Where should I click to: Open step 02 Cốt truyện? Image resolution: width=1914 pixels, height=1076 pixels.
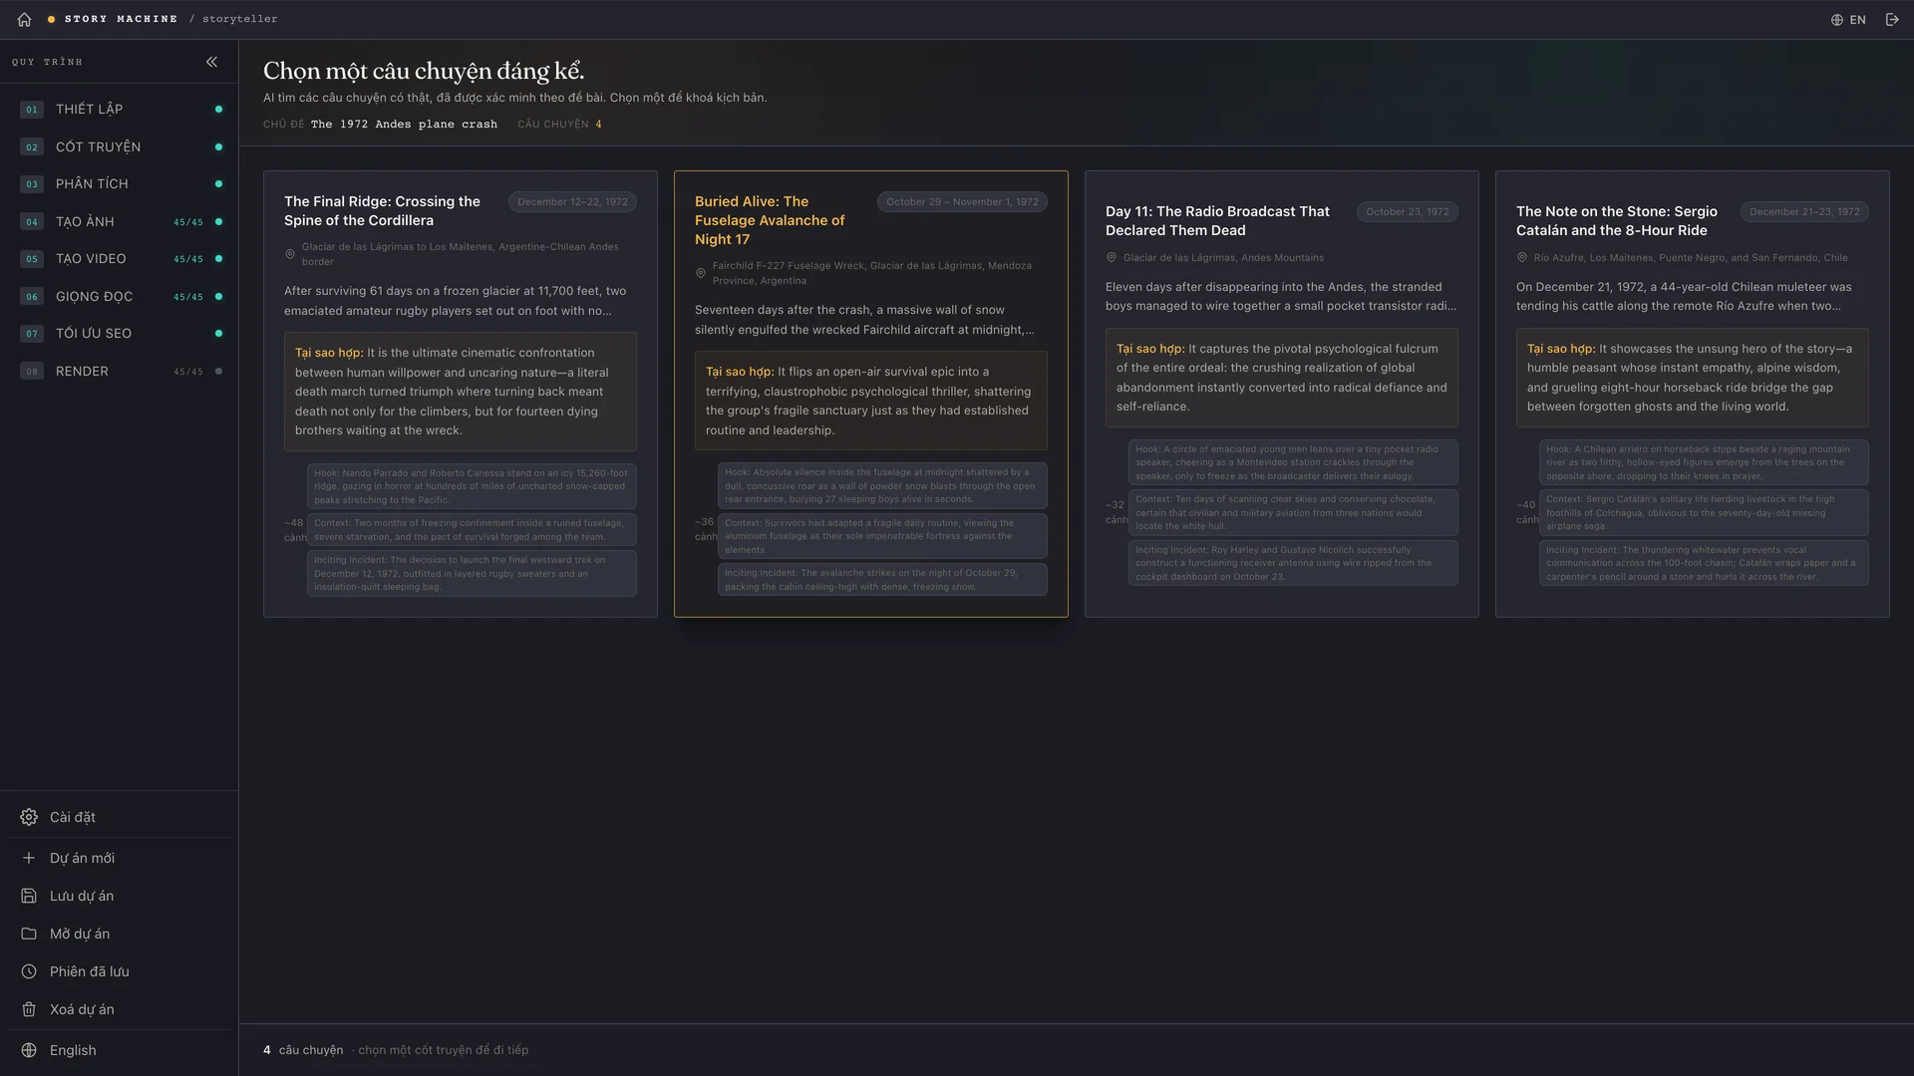coord(120,147)
